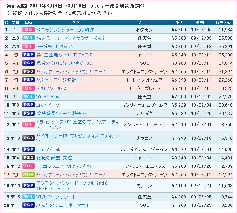Select release date 10/01/28

pyautogui.click(x=201, y=166)
